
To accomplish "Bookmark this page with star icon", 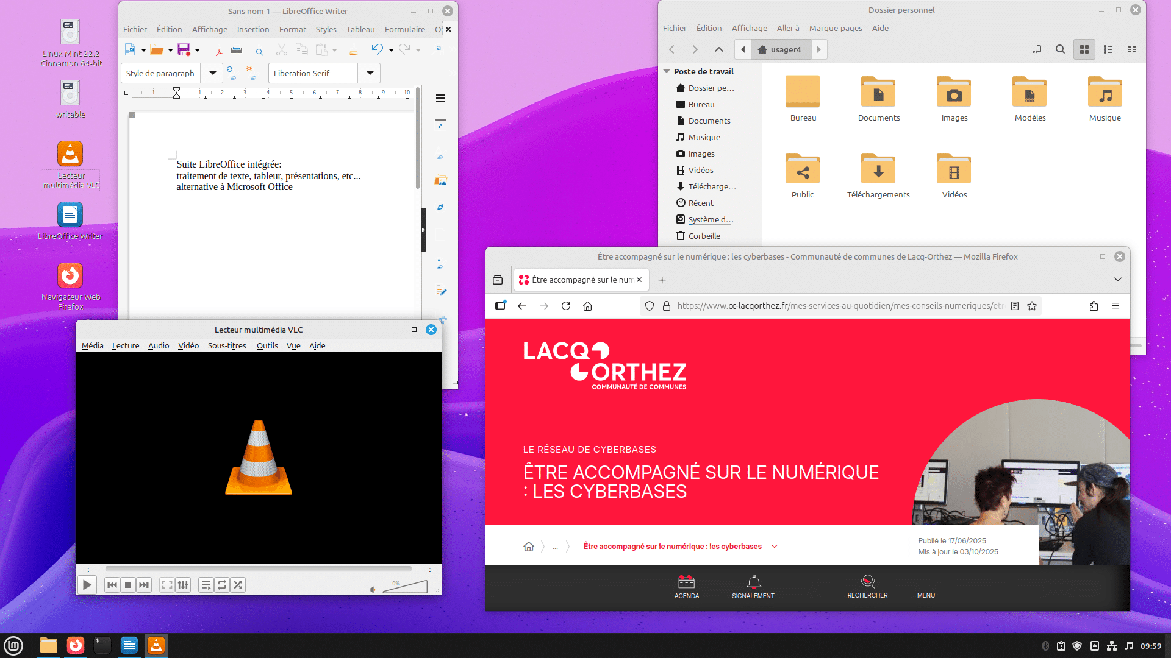I will click(1032, 306).
